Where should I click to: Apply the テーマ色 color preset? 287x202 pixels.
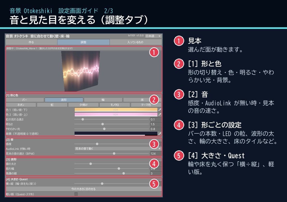(x=146, y=105)
